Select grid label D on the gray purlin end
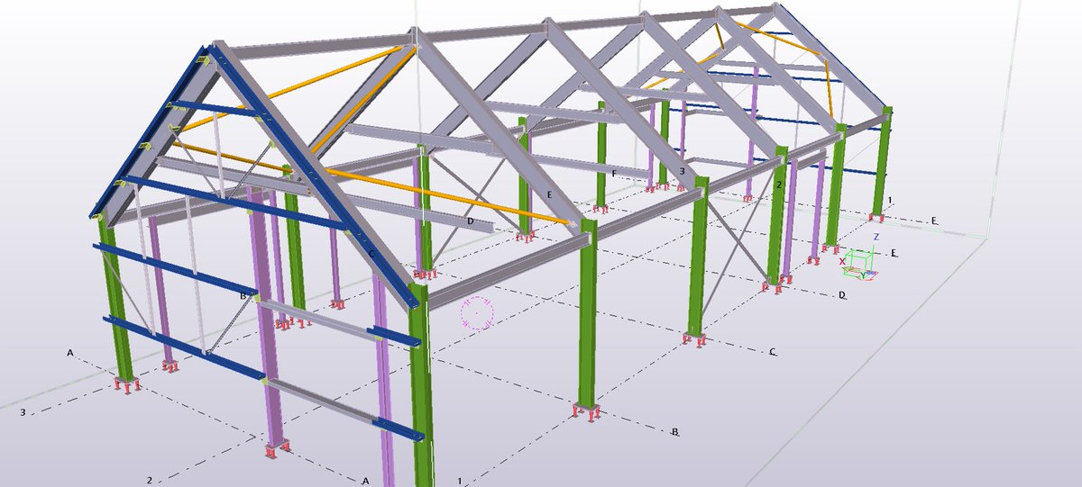Viewport: 1082px width, 487px height. click(x=470, y=220)
